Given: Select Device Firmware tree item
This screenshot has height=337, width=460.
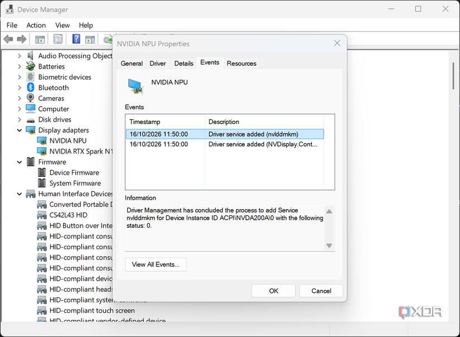Looking at the screenshot, I should pyautogui.click(x=74, y=172).
